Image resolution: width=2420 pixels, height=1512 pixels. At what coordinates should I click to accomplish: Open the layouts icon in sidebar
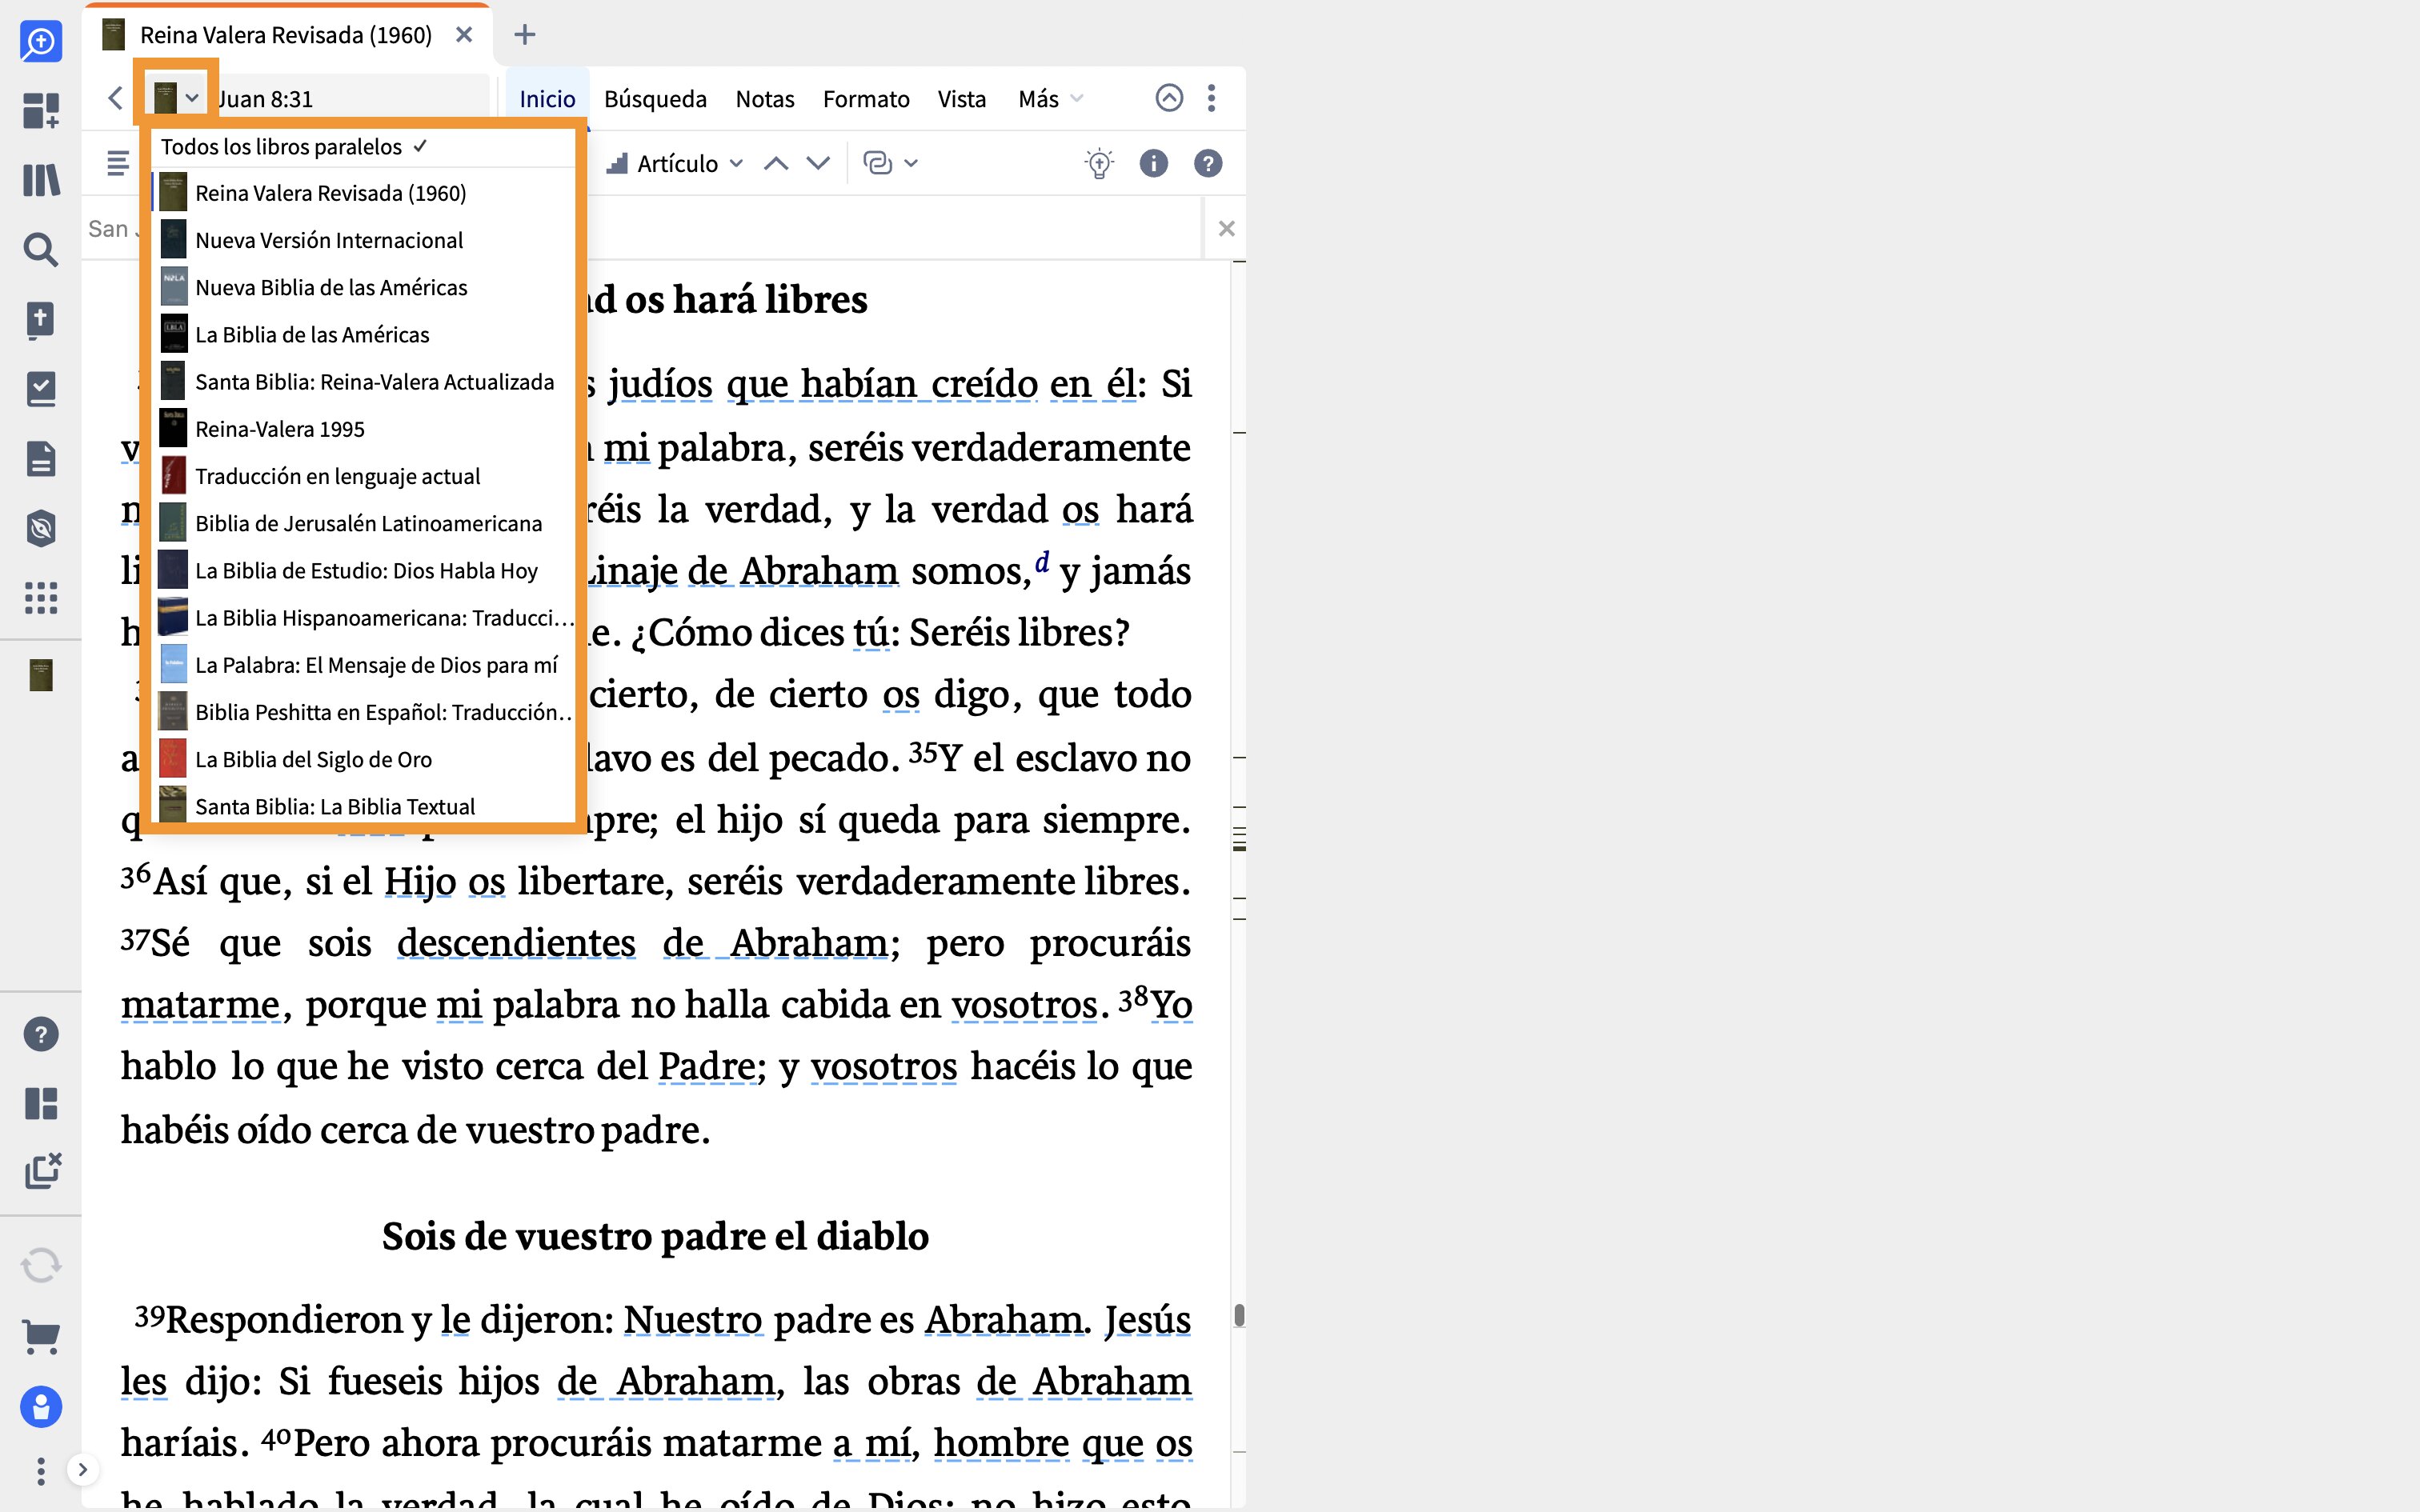click(41, 1103)
